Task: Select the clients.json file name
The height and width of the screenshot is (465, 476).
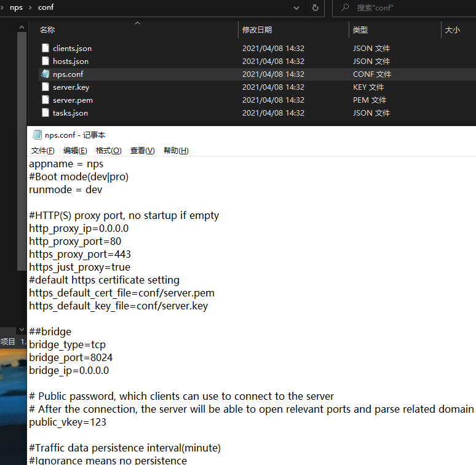Action: coord(72,48)
